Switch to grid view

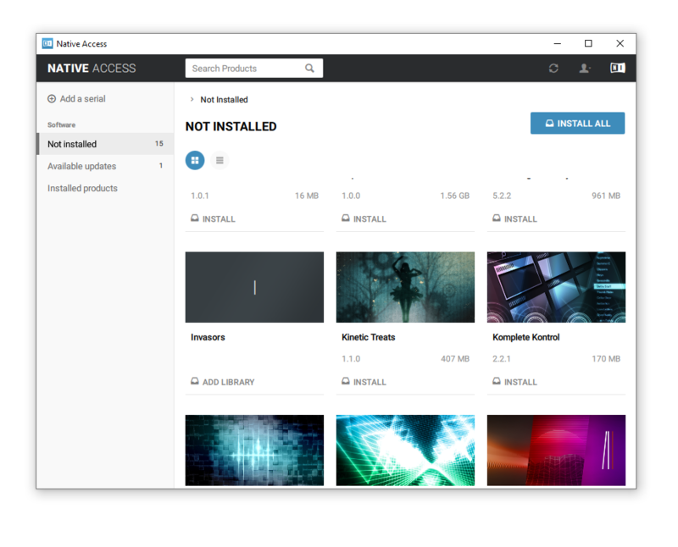coord(195,160)
